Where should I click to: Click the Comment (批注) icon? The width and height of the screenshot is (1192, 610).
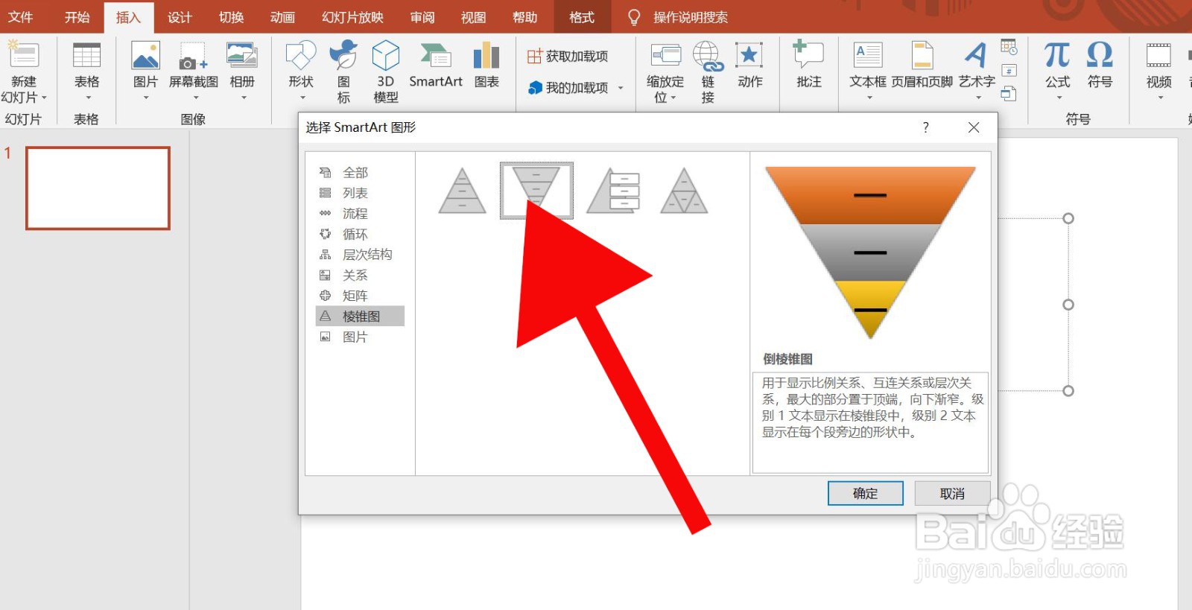pos(808,55)
